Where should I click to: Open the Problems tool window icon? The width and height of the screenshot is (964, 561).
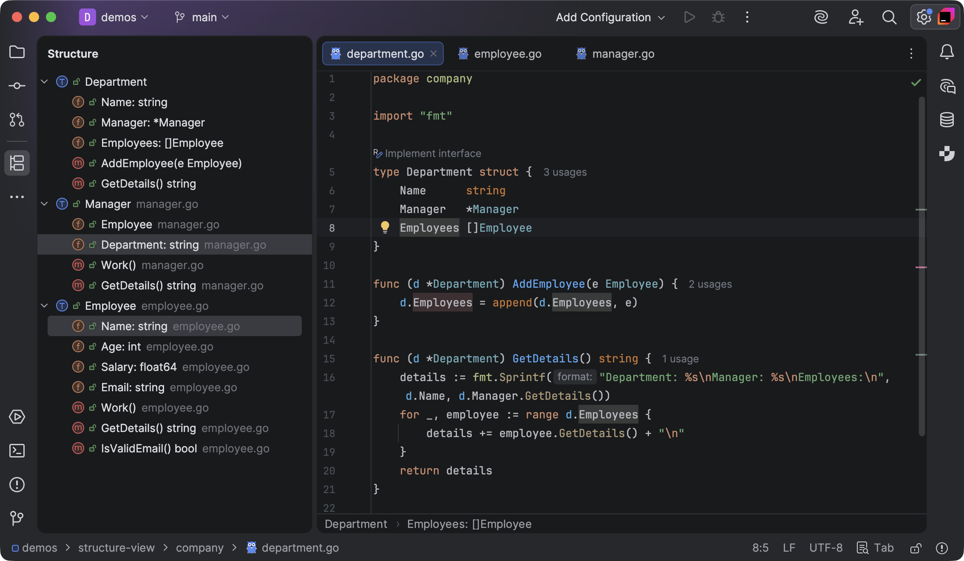(x=17, y=485)
